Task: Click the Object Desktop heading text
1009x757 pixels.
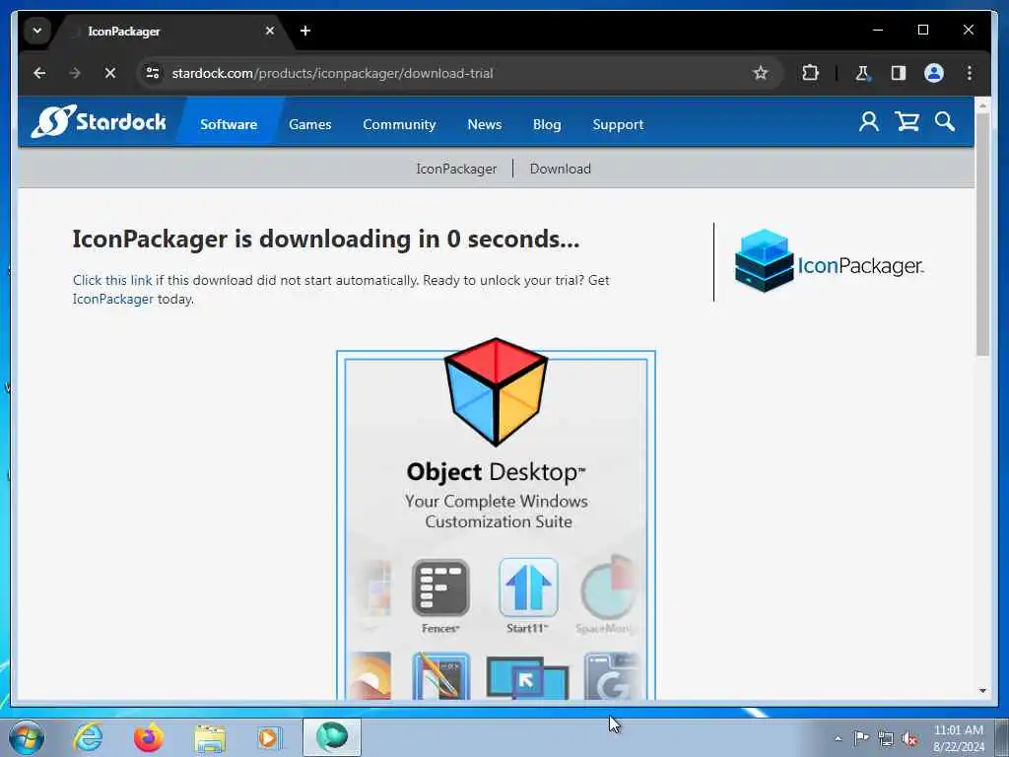Action: pyautogui.click(x=496, y=472)
